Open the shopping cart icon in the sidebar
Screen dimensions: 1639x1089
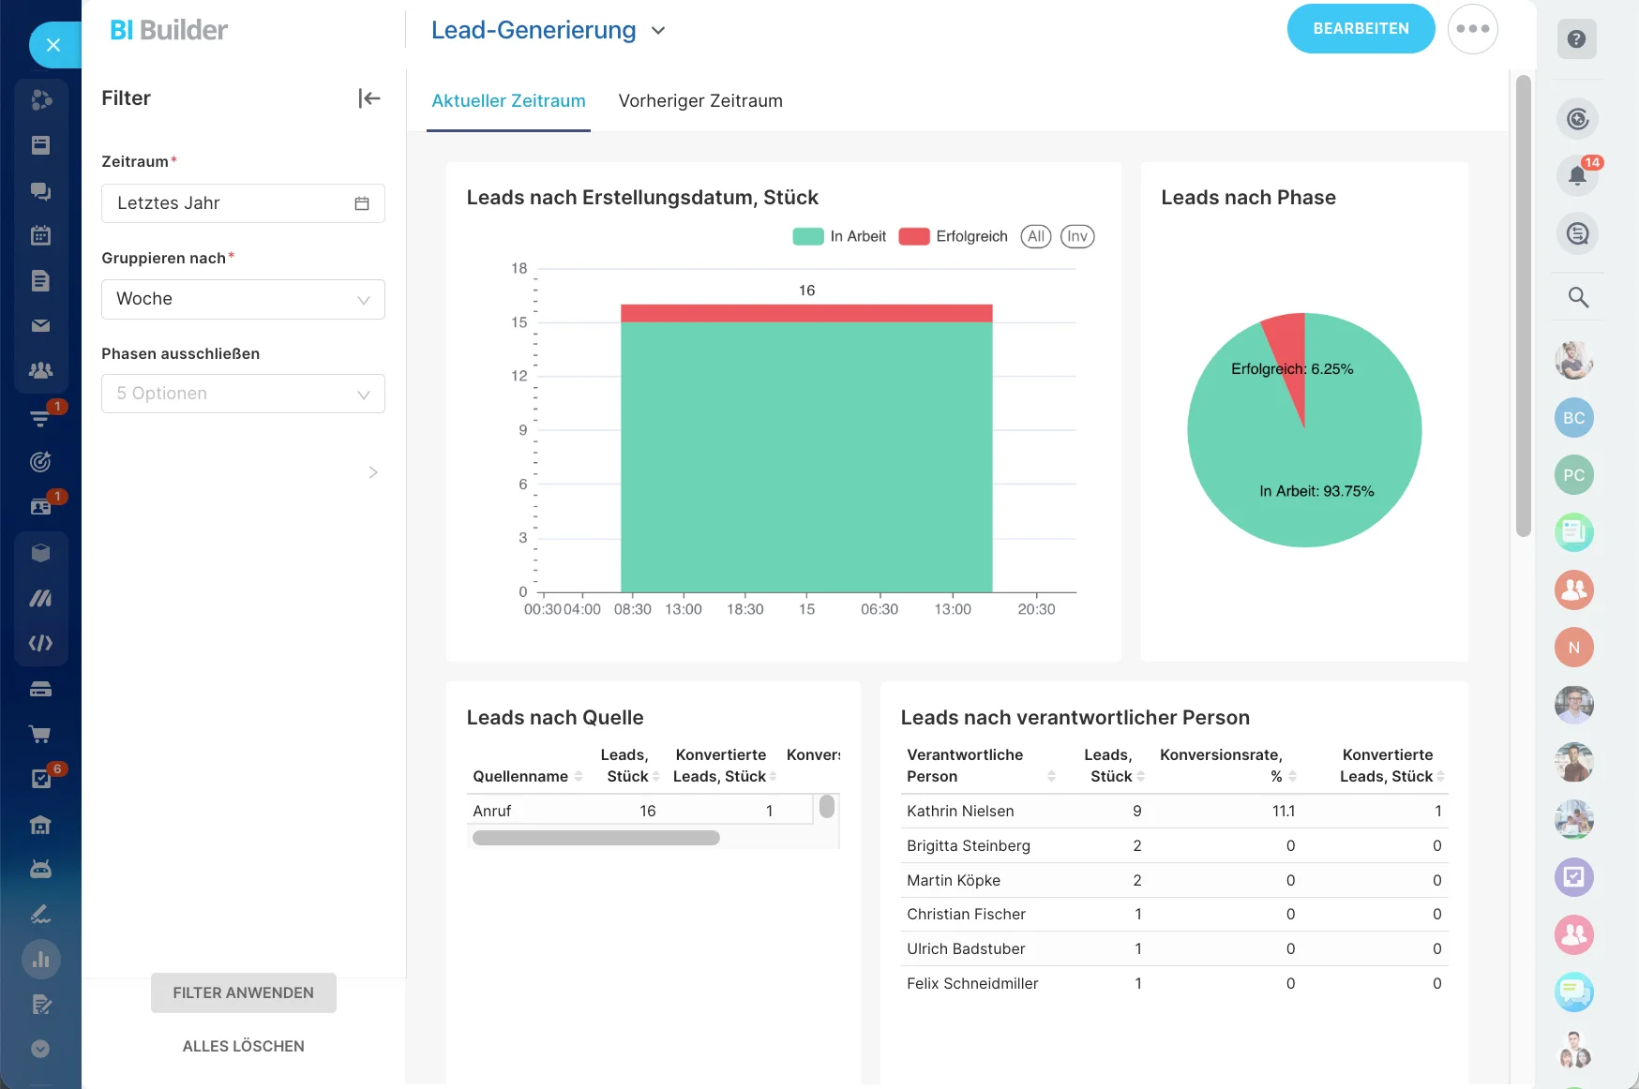tap(41, 734)
